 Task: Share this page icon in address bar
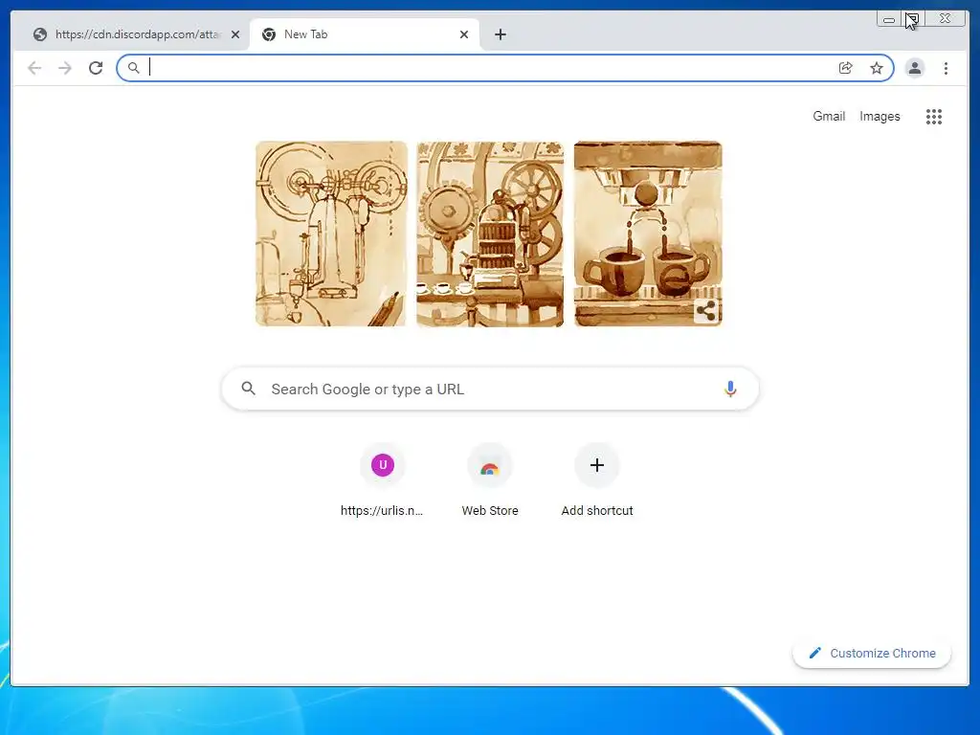click(846, 68)
